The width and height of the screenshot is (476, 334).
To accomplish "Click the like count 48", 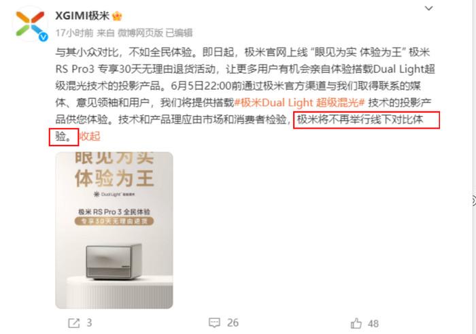I will click(373, 324).
